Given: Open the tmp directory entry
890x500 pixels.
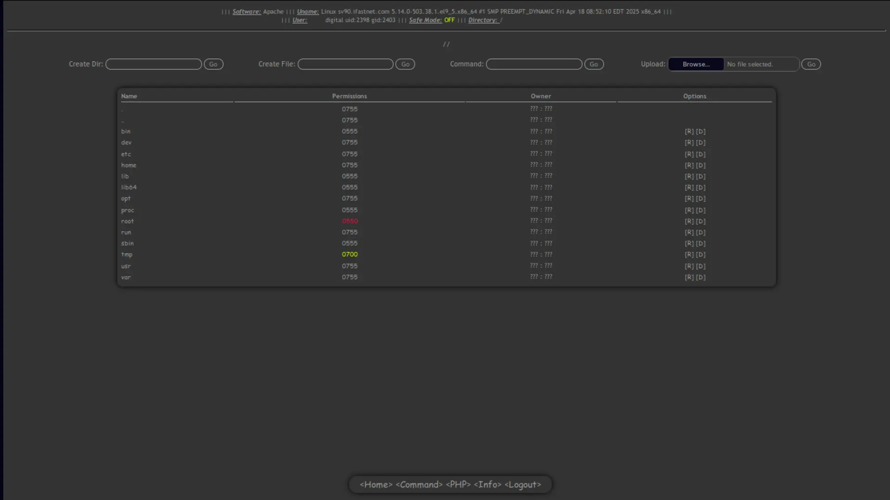Looking at the screenshot, I should [127, 254].
